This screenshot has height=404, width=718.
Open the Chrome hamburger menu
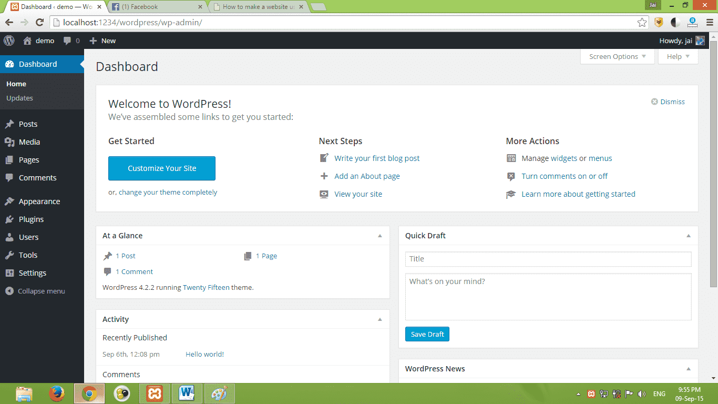point(709,22)
